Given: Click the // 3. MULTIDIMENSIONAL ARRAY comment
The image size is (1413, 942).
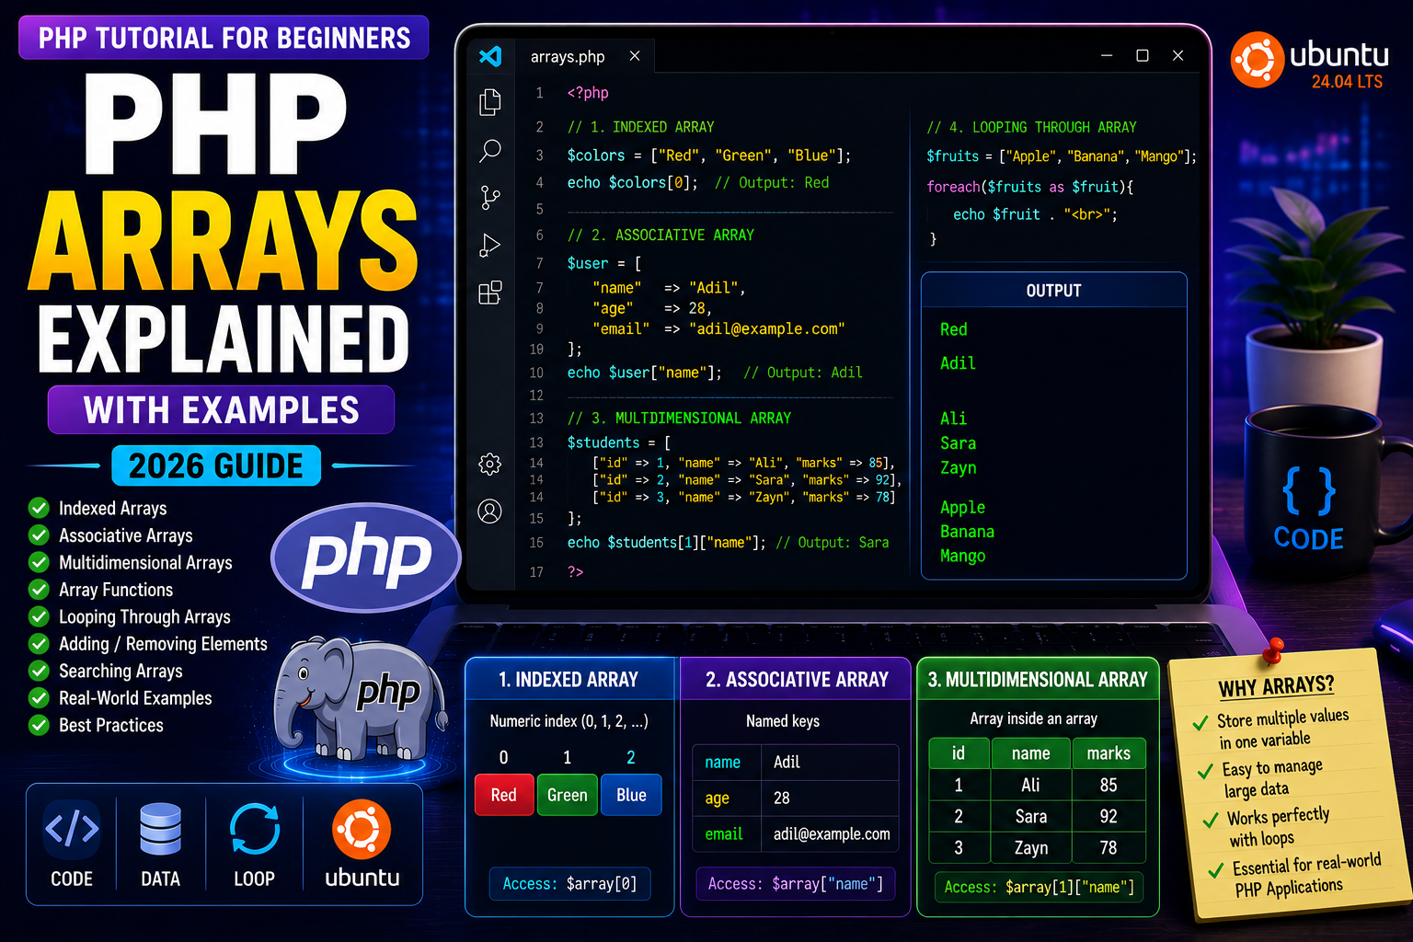Looking at the screenshot, I should tap(679, 418).
